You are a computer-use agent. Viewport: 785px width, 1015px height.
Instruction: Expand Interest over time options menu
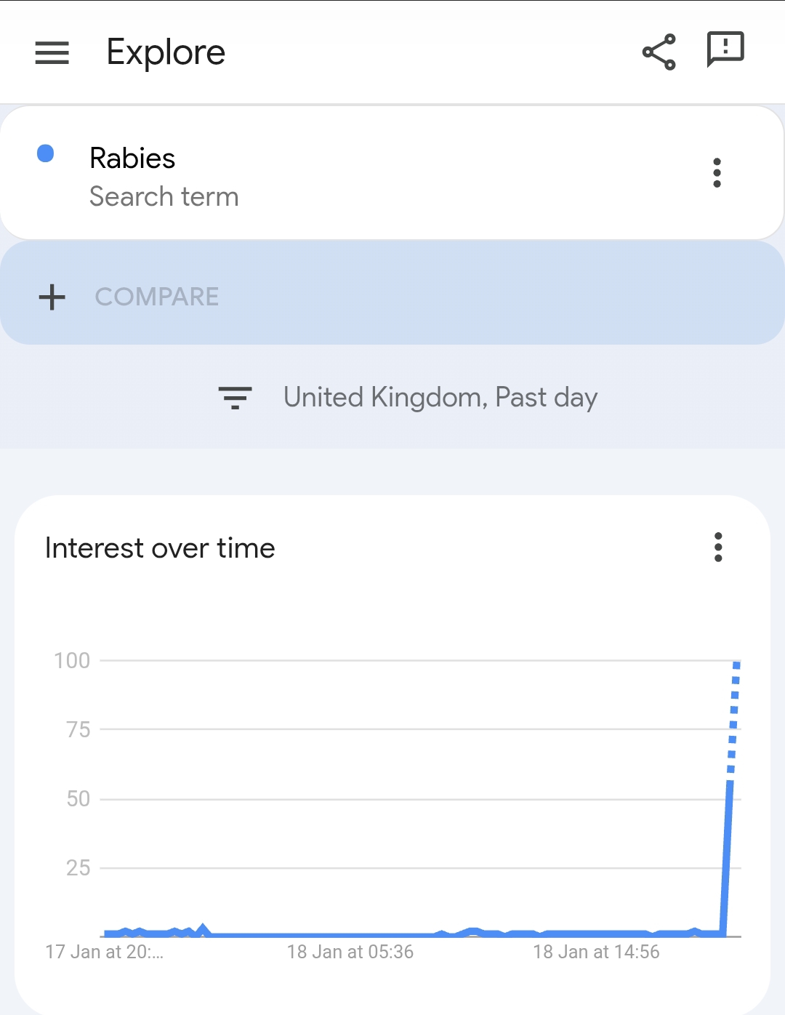pos(717,547)
